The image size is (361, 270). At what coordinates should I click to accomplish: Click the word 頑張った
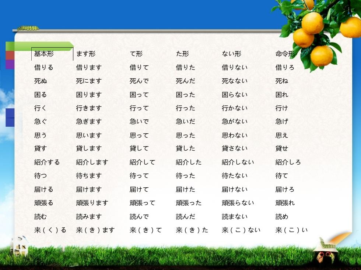189,203
